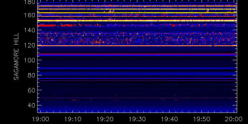The width and height of the screenshot is (248, 124).
Task: Click the 19:40 time axis label
Action: 169,119
